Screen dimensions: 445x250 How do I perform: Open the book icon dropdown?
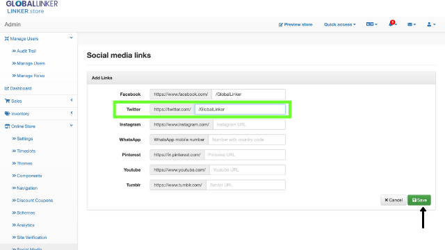(371, 24)
